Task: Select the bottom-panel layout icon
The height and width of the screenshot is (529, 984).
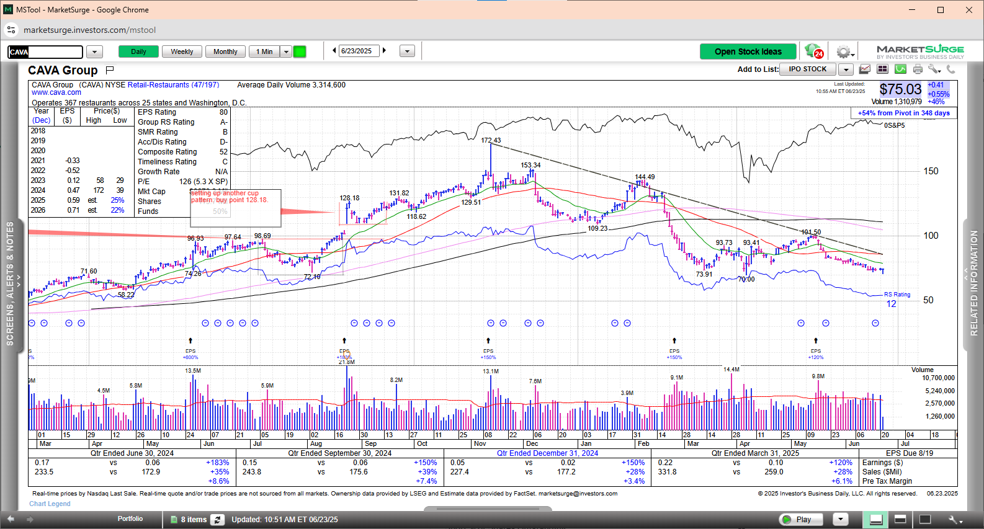Action: coord(876,520)
